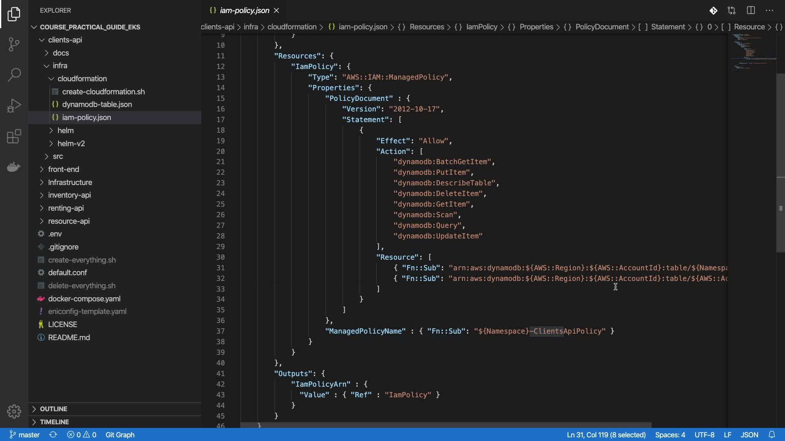785x441 pixels.
Task: Collapse the cloudformation folder
Action: click(x=82, y=78)
